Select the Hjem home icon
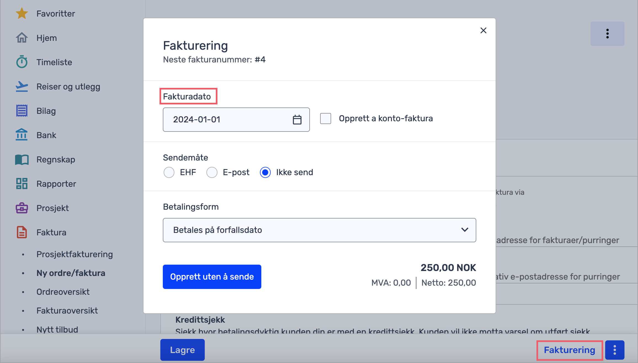The height and width of the screenshot is (363, 638). click(22, 38)
